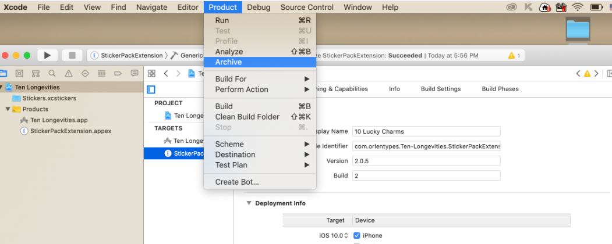Choose Run from the Product menu
The width and height of the screenshot is (612, 244).
(260, 20)
